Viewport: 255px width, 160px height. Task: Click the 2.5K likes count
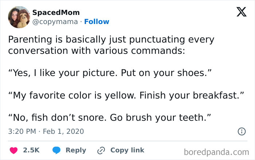[31, 150]
